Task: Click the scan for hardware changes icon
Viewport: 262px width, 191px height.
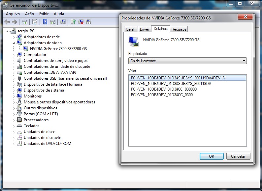Action: [63, 22]
